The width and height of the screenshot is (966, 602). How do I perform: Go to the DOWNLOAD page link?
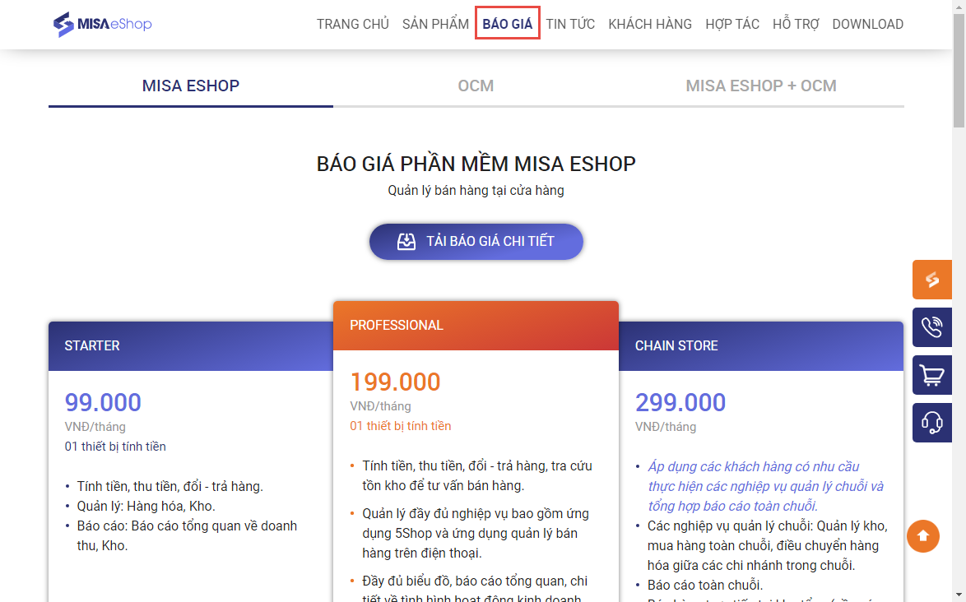tap(868, 24)
